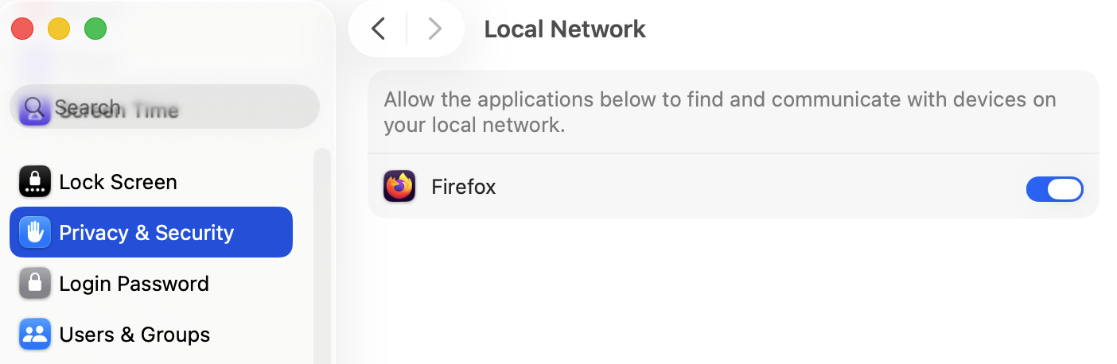Zoom the window with green button

pyautogui.click(x=95, y=29)
